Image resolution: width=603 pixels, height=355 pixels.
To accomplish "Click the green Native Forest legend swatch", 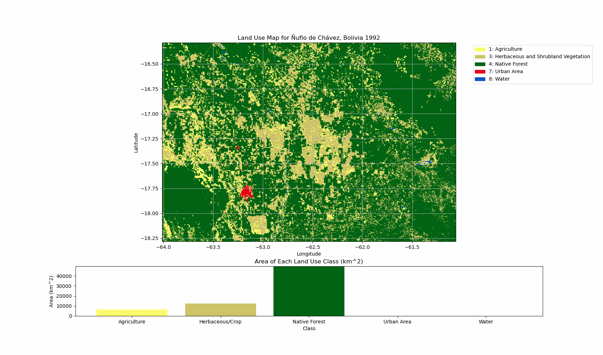I will click(x=480, y=64).
